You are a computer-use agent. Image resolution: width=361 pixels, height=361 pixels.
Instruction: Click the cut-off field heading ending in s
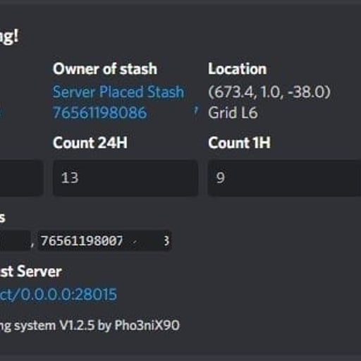pyautogui.click(x=2, y=218)
